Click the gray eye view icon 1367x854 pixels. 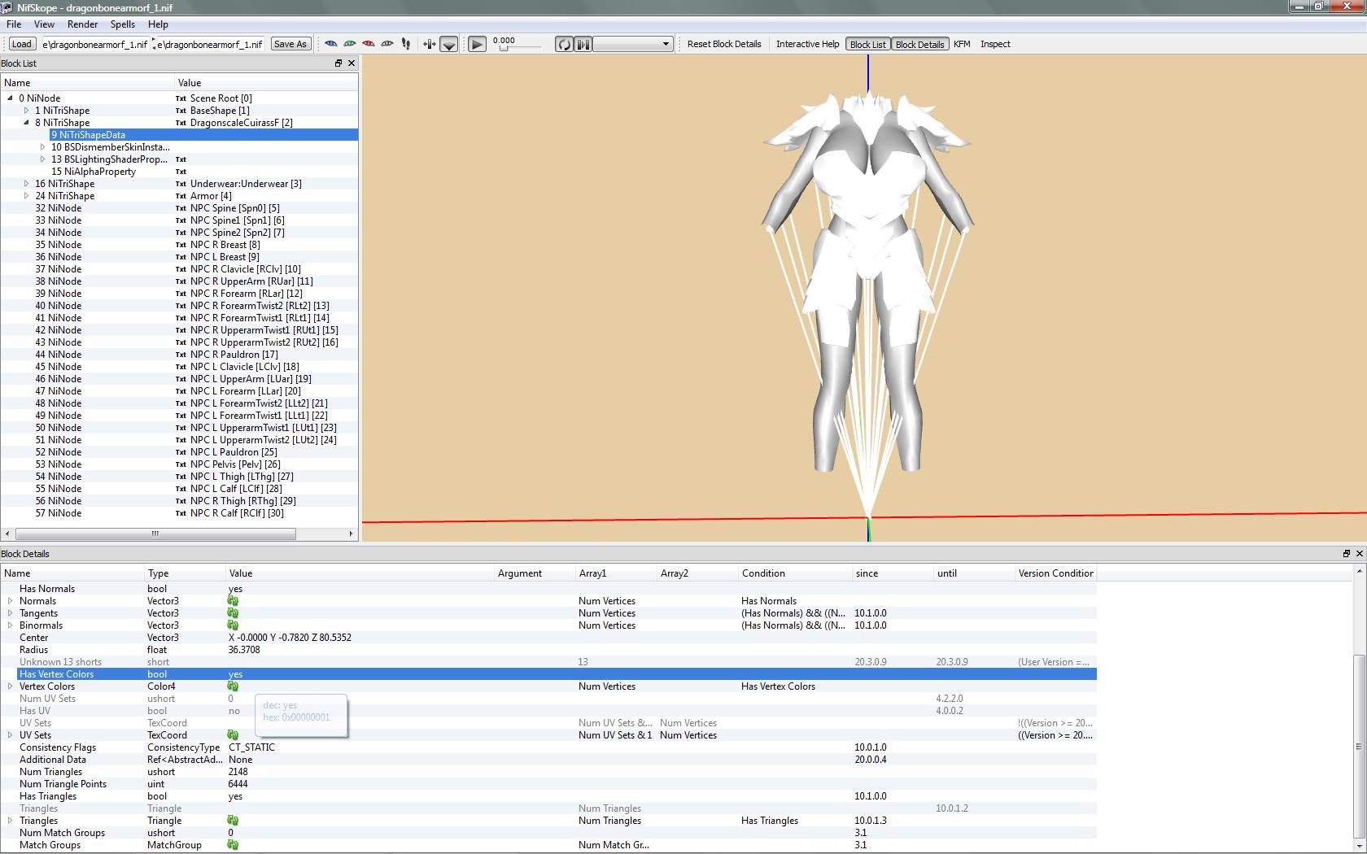(x=387, y=44)
